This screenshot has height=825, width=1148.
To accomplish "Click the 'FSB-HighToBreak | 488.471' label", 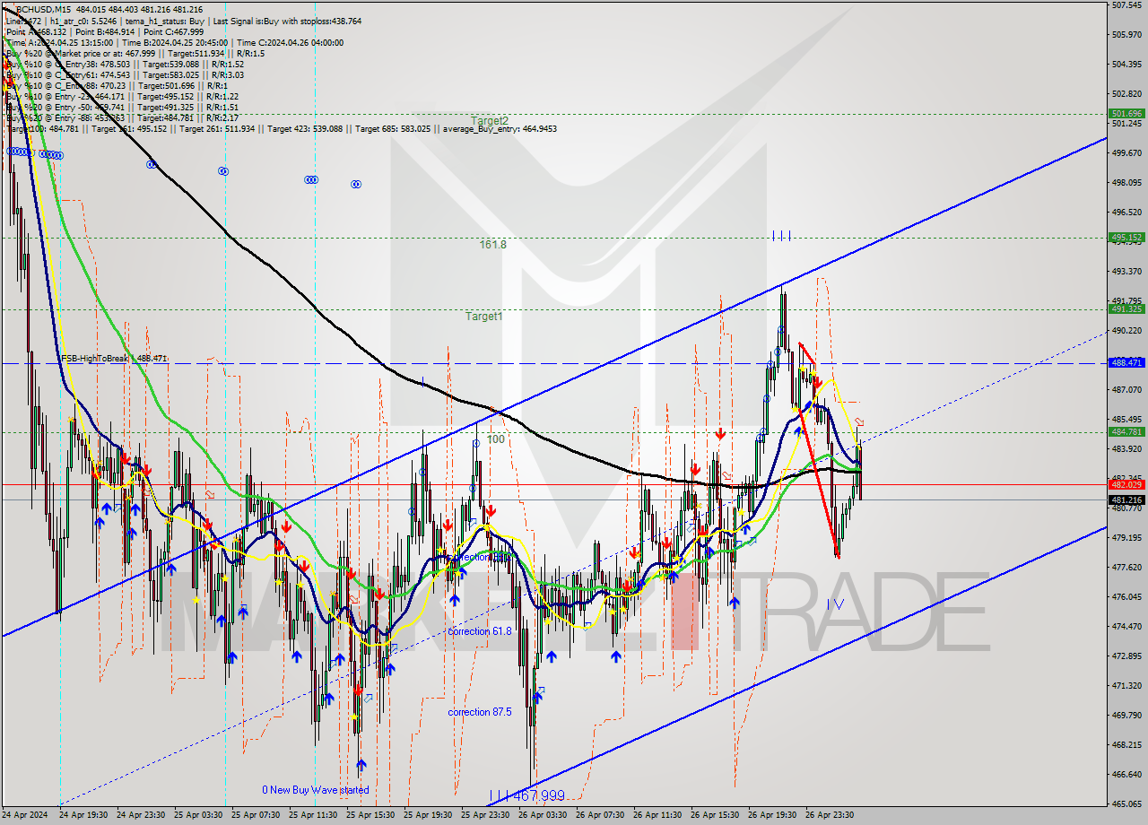I will 114,359.
